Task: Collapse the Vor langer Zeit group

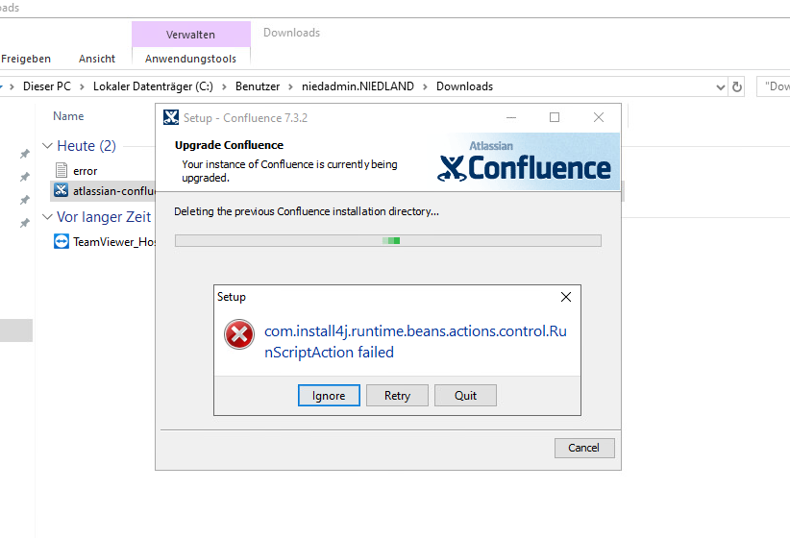Action: (47, 217)
